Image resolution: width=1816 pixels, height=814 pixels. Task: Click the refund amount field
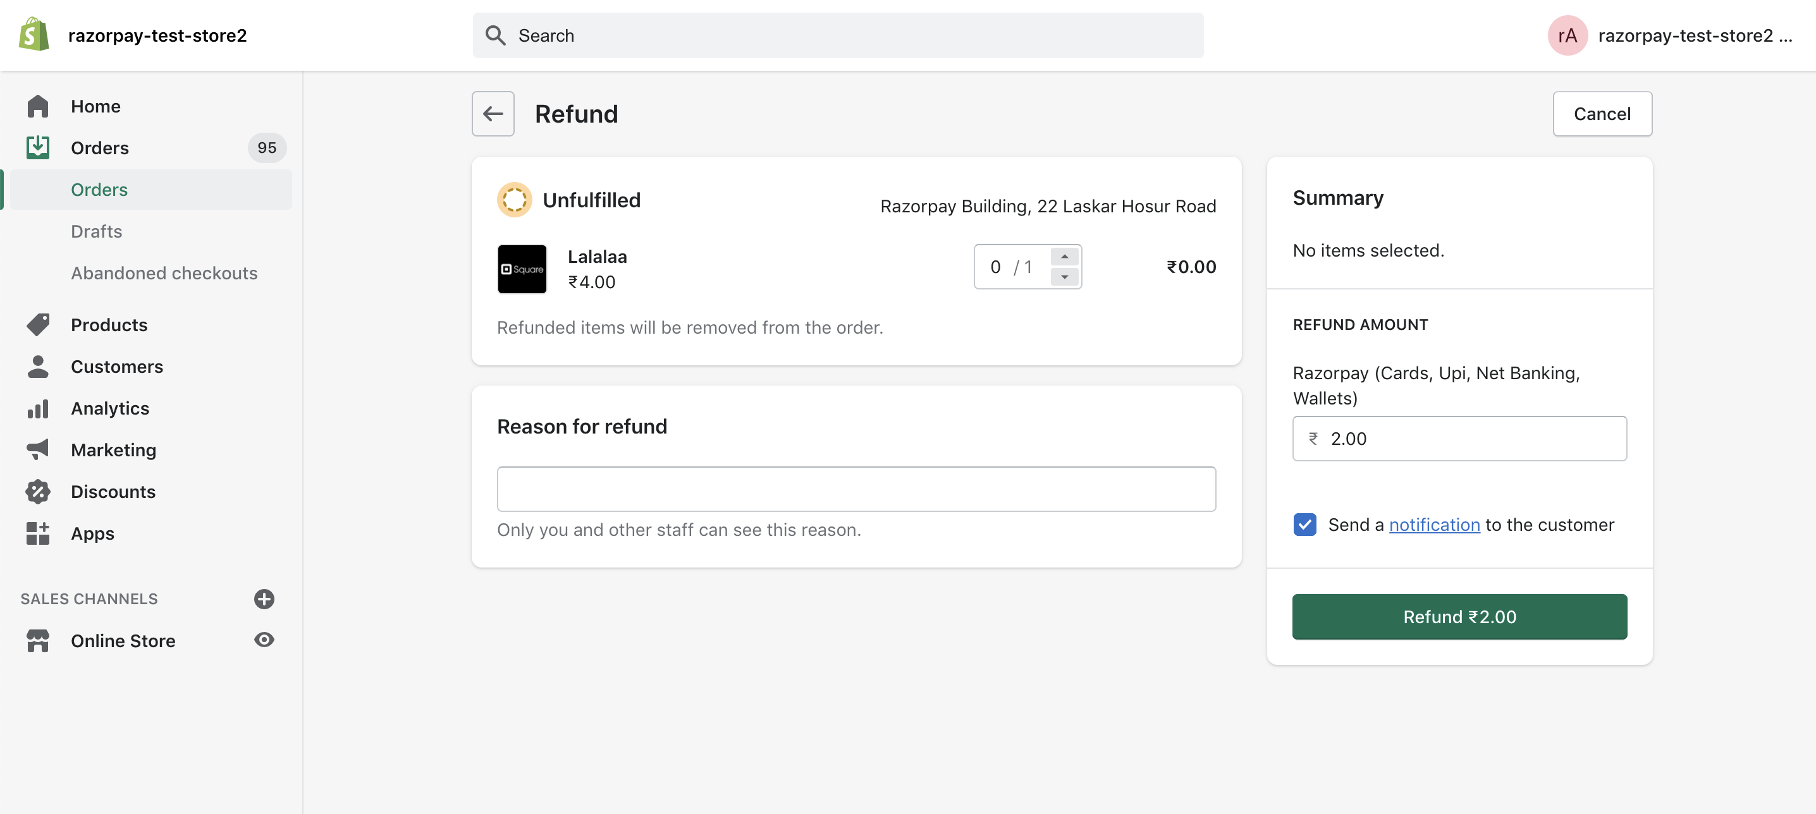pyautogui.click(x=1459, y=439)
